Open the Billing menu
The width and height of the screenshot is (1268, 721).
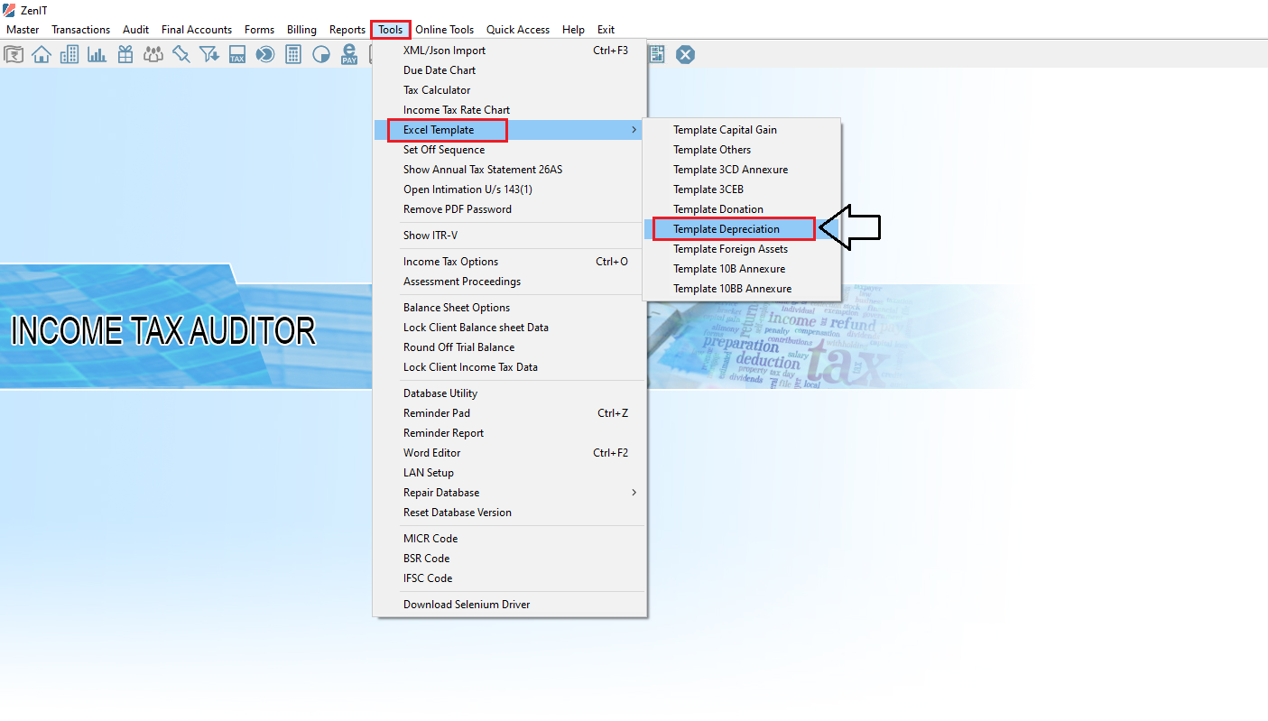(x=301, y=30)
